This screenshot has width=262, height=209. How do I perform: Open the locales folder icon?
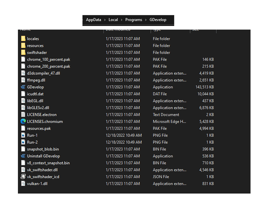point(23,38)
